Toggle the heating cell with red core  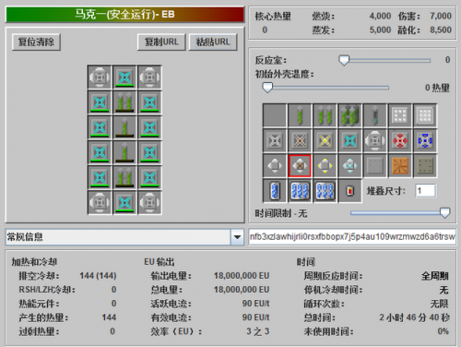click(x=350, y=191)
